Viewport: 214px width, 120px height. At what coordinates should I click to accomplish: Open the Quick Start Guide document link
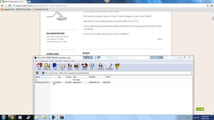[58, 37]
